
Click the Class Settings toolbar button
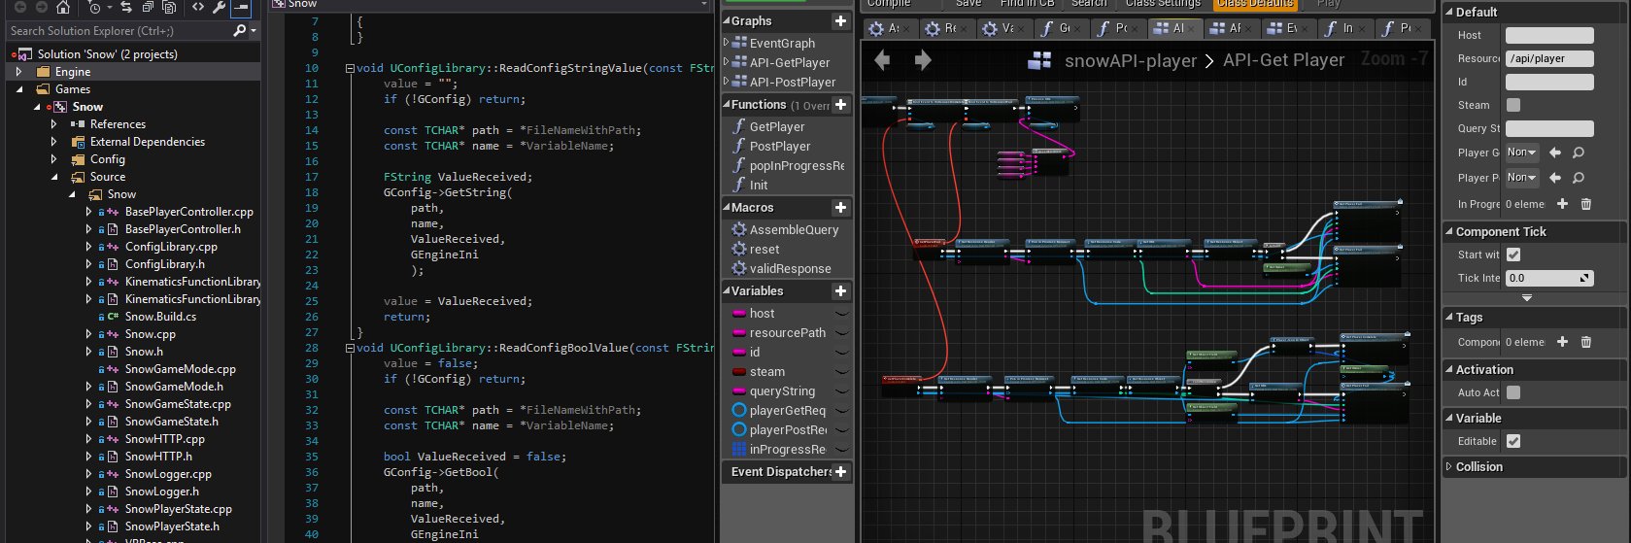pos(1163,4)
